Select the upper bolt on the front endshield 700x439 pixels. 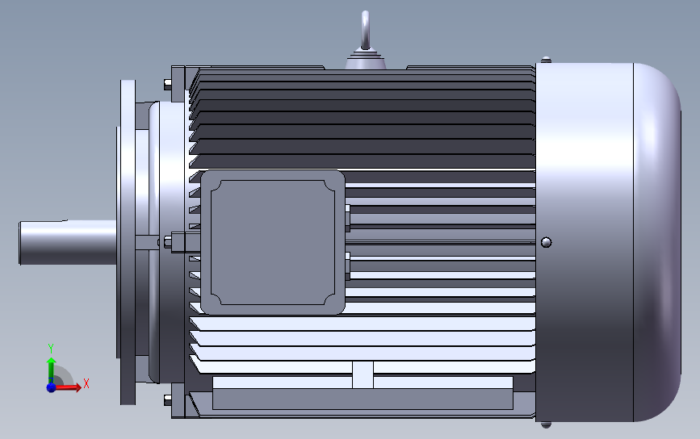[x=168, y=84]
